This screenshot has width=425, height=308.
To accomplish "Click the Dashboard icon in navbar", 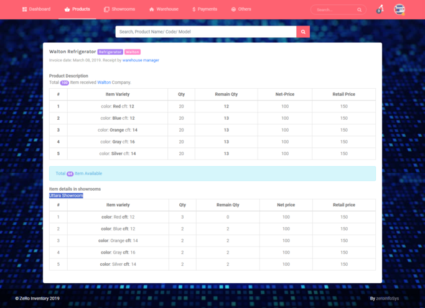I will click(x=25, y=9).
